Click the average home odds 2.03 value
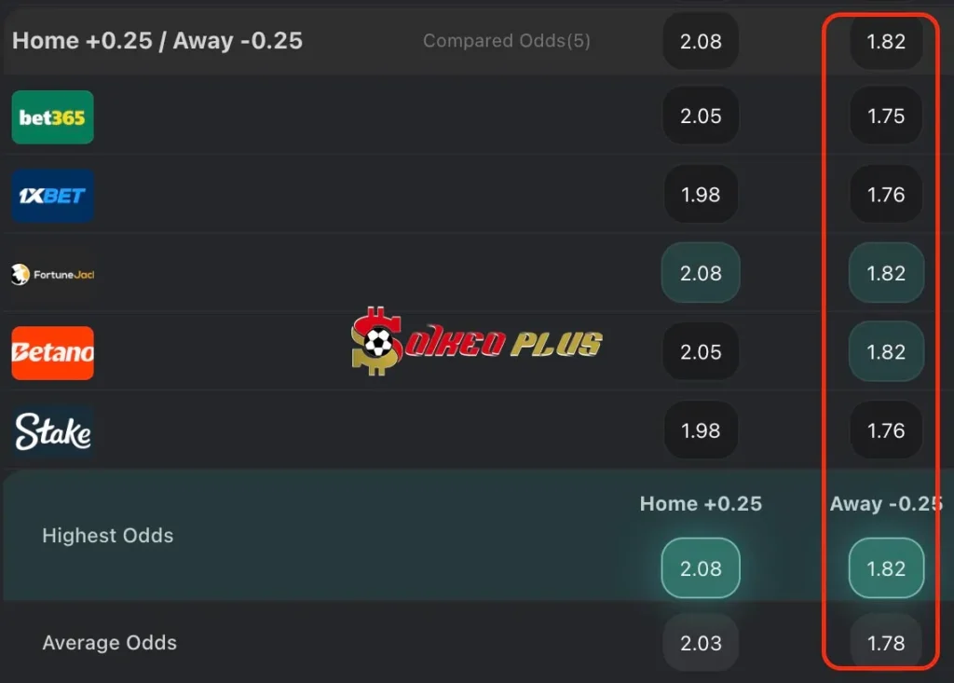The height and width of the screenshot is (683, 954). [x=701, y=642]
